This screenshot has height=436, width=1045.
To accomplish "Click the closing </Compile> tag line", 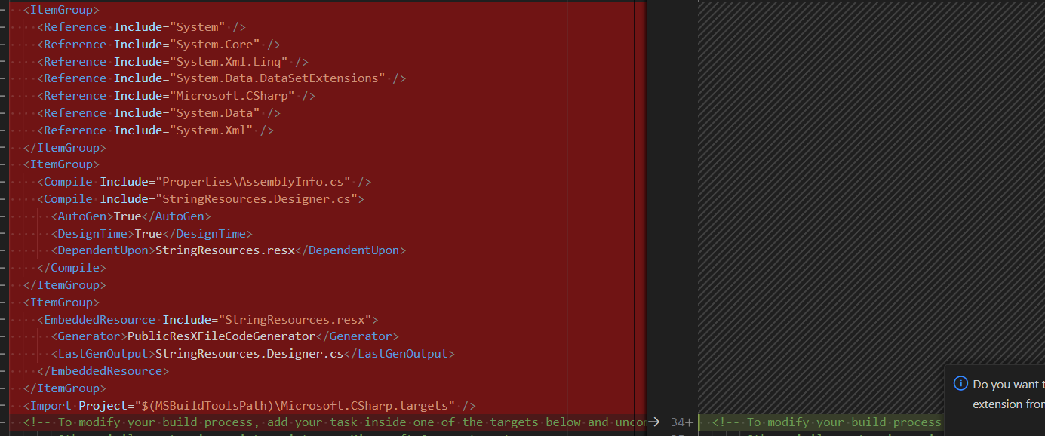I will (x=72, y=268).
